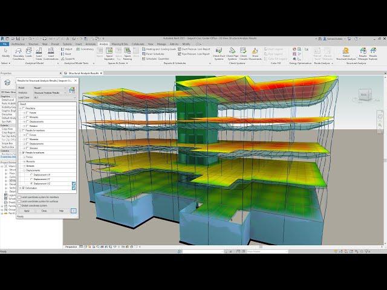The image size is (387, 290).
Task: Enable Local coordinate system for members
Action: tap(20, 197)
